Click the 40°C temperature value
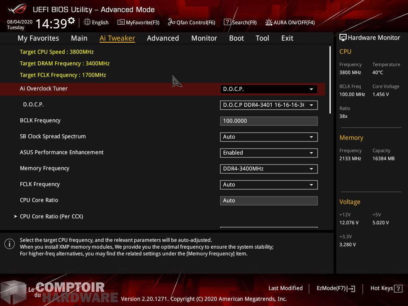 click(x=378, y=73)
